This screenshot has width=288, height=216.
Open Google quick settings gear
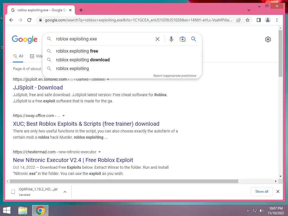coord(268,39)
